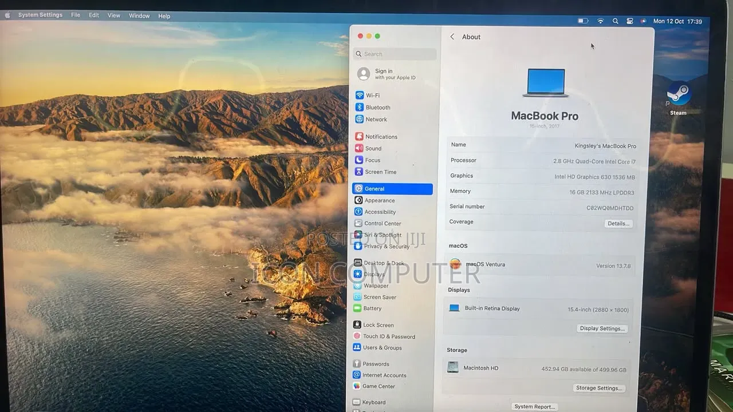Open the Apple menu

(7, 15)
